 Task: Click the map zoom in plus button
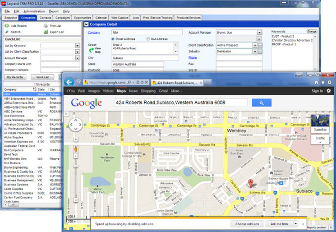point(76,156)
